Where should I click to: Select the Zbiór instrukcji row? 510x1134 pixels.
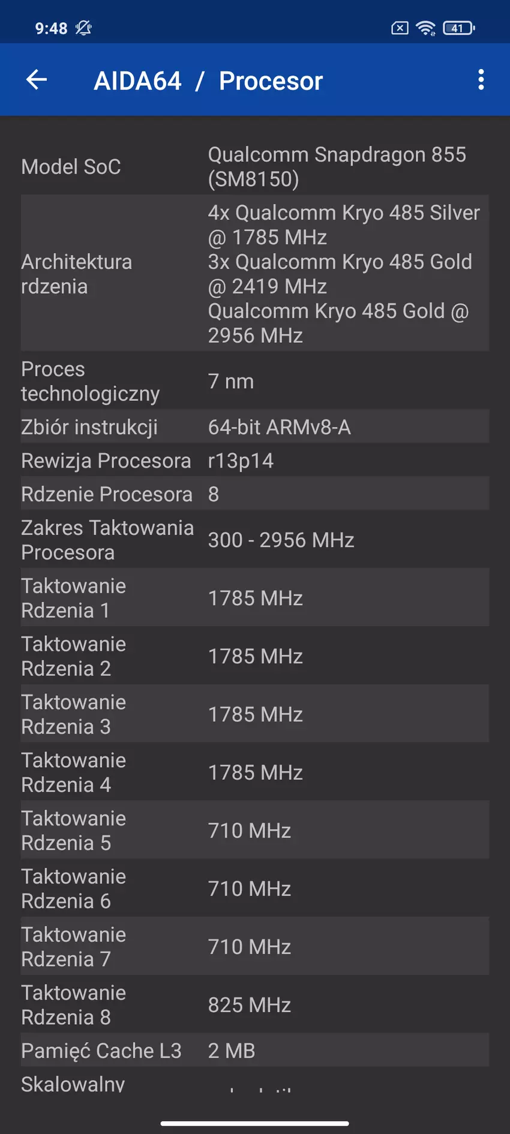point(255,427)
